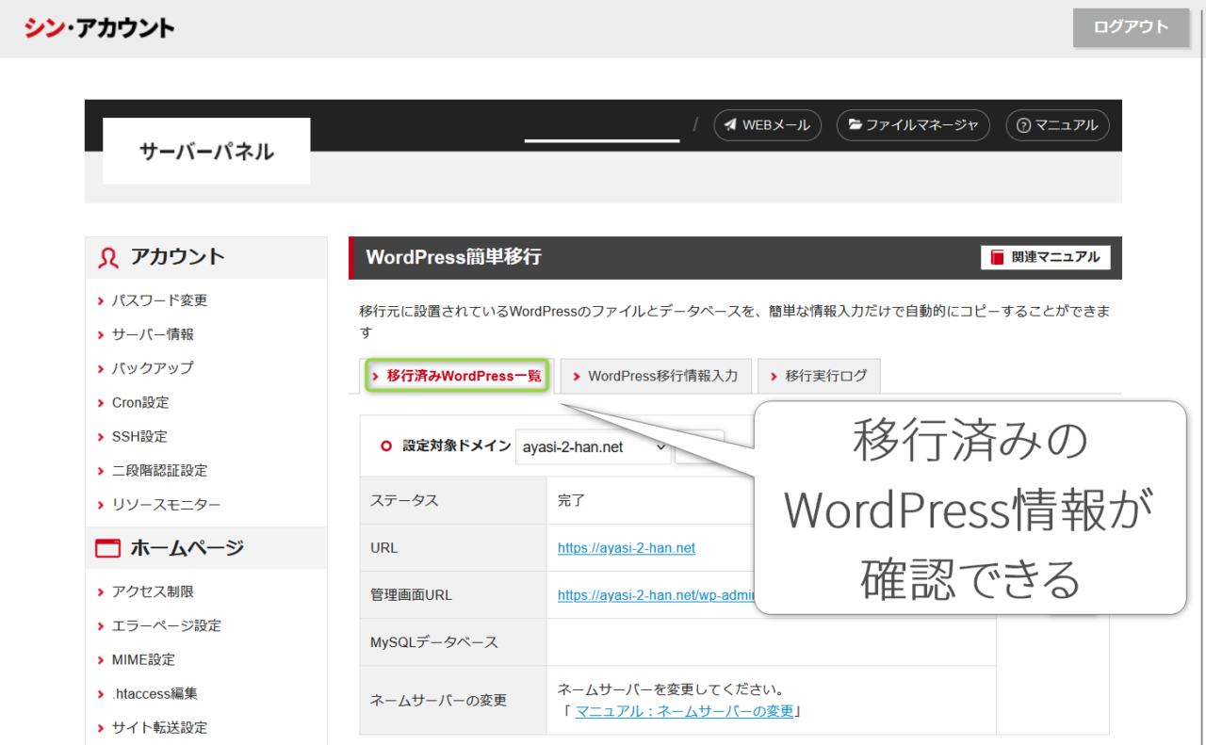Image resolution: width=1206 pixels, height=745 pixels.
Task: Open リソースモニター in the sidebar
Action: [x=166, y=505]
